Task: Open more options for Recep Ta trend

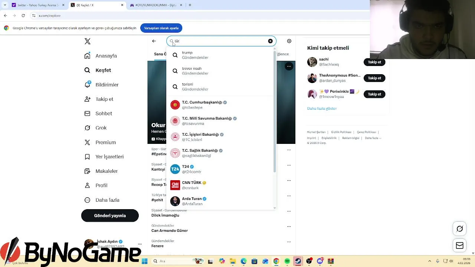Action: point(289,180)
